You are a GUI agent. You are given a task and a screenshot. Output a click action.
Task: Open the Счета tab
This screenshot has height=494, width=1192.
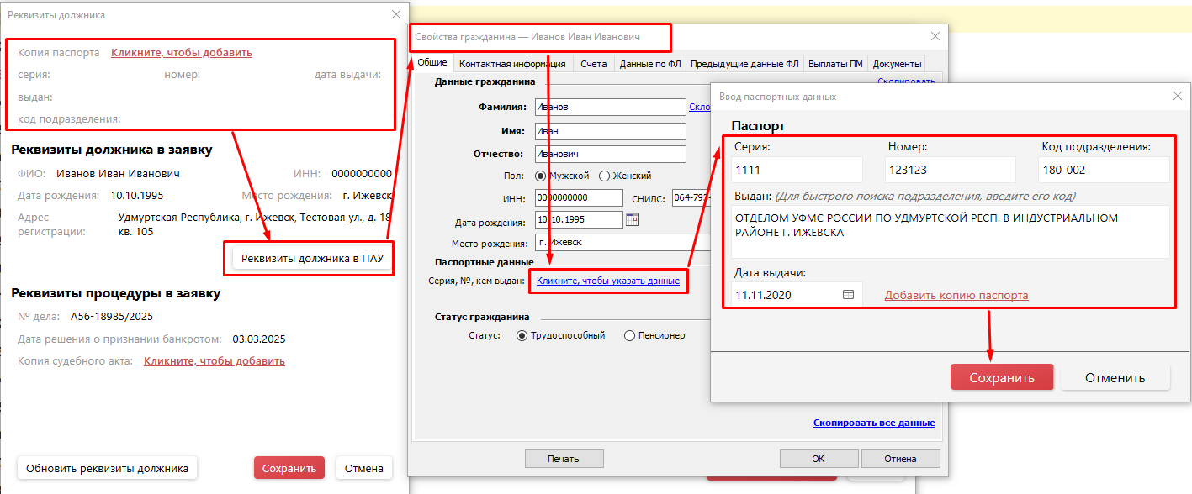pyautogui.click(x=593, y=64)
